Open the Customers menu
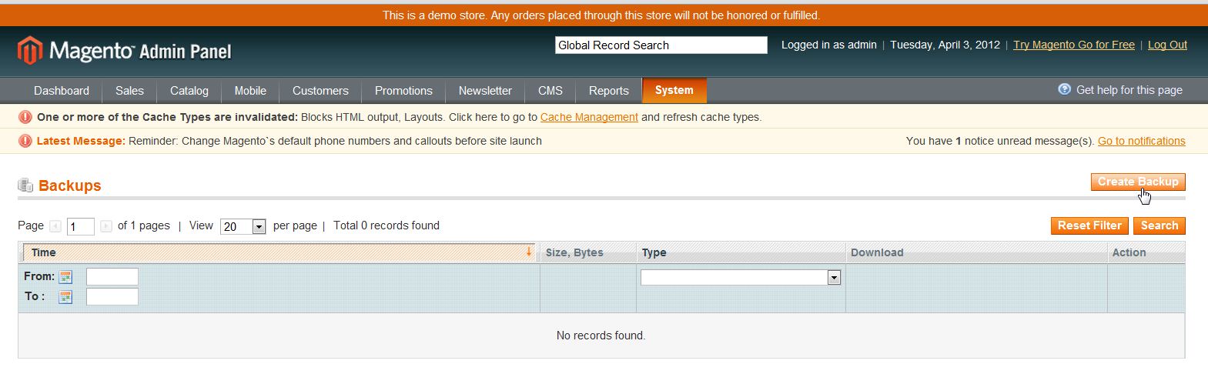The height and width of the screenshot is (384, 1208). tap(320, 91)
